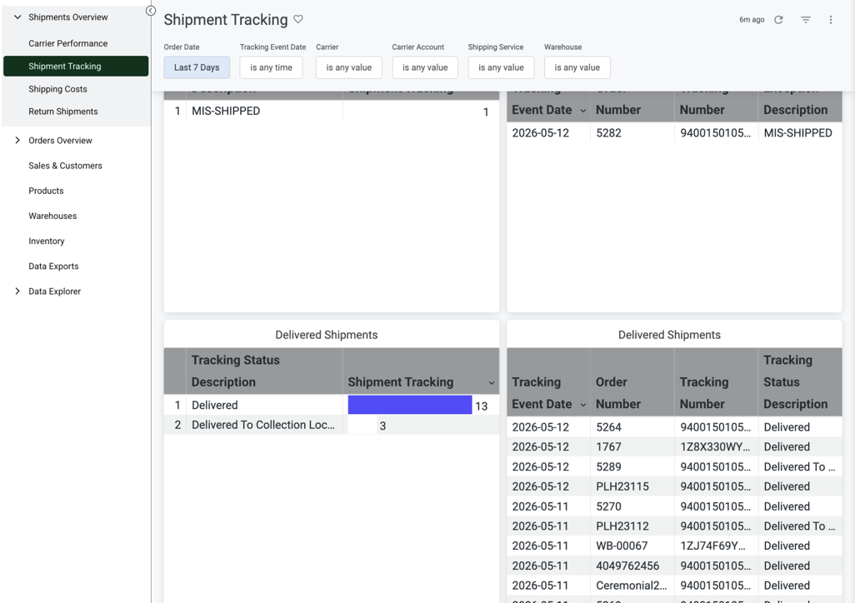This screenshot has height=603, width=855.
Task: Click order number 5282
Action: click(608, 133)
